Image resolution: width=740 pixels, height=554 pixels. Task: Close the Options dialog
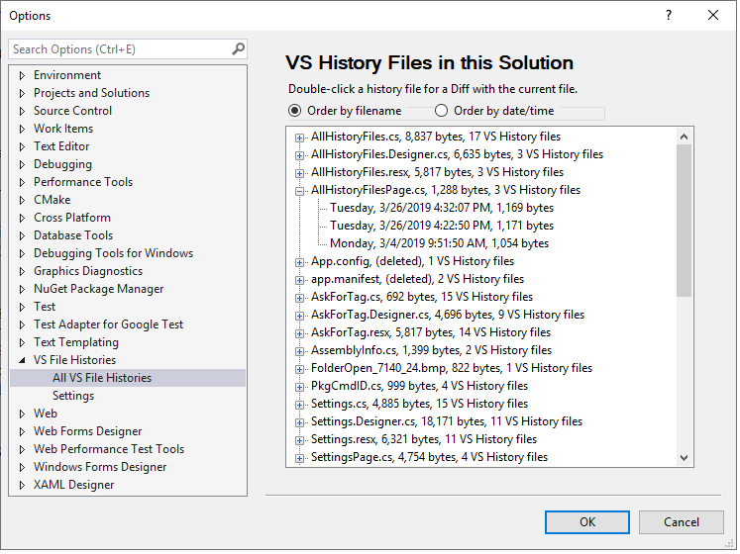[x=713, y=16]
